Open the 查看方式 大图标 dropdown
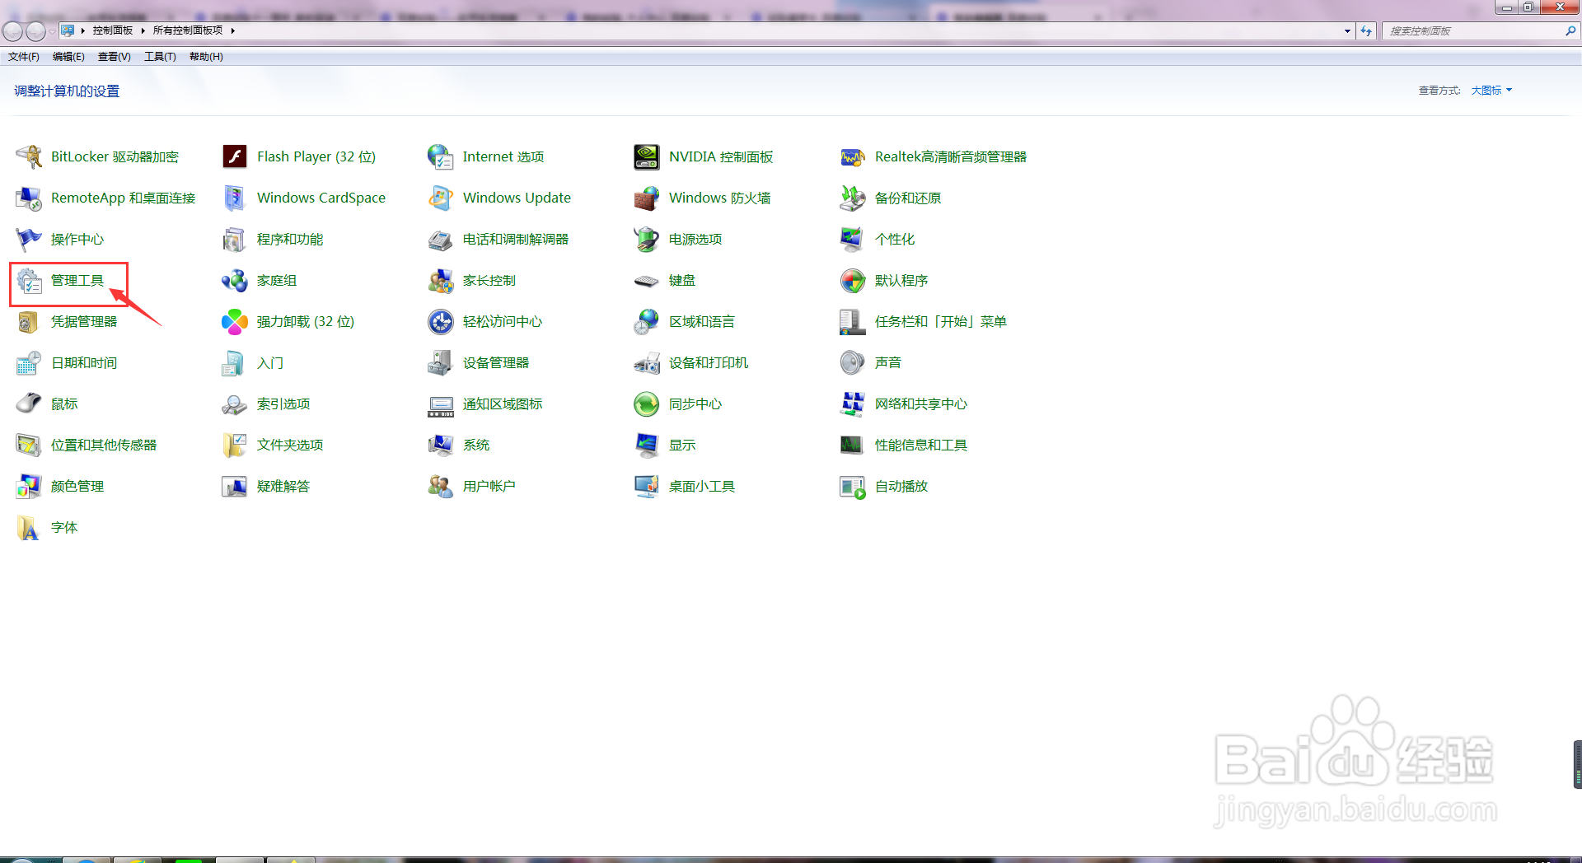This screenshot has width=1582, height=863. [x=1491, y=91]
